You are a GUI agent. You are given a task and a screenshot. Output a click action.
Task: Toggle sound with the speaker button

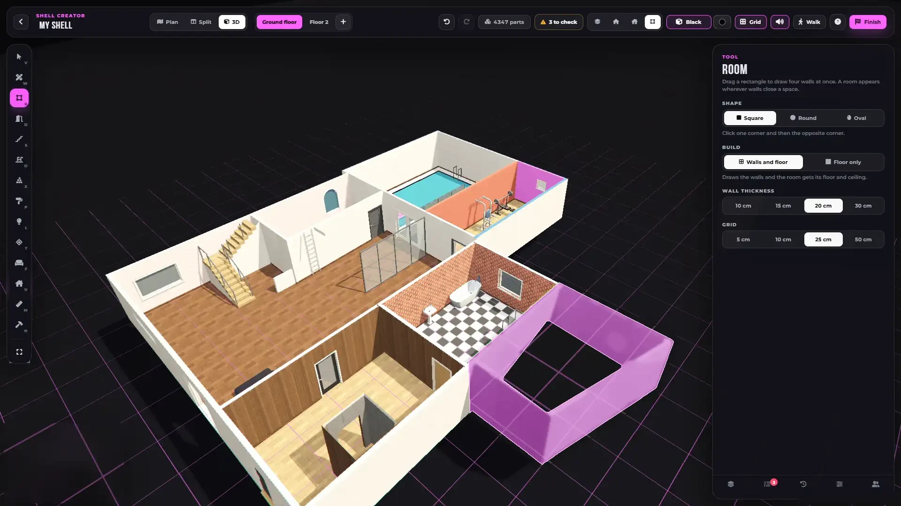click(x=779, y=22)
